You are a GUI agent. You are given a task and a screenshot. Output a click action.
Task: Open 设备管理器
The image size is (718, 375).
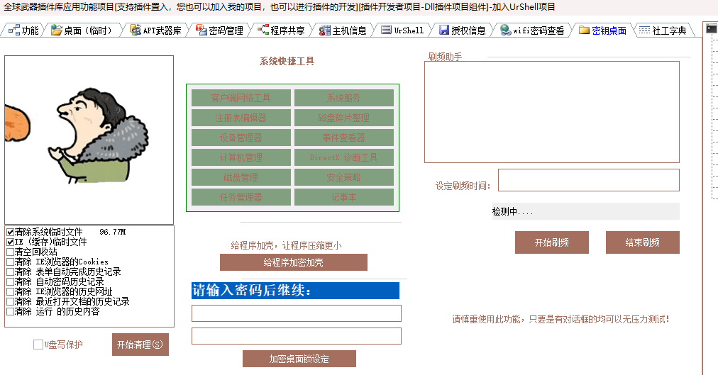point(241,138)
